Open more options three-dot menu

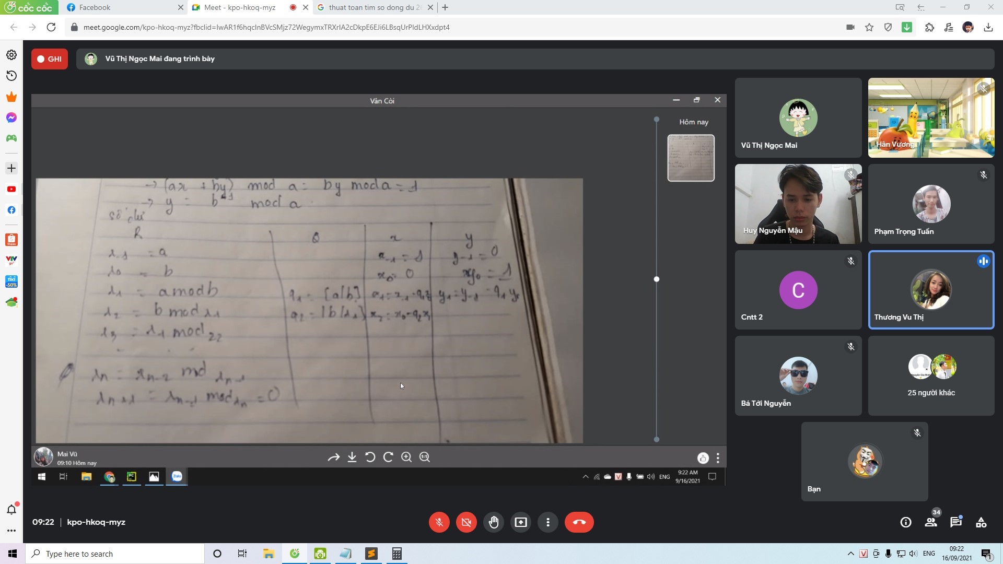click(548, 522)
